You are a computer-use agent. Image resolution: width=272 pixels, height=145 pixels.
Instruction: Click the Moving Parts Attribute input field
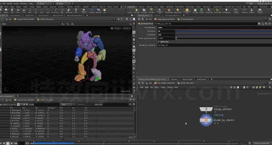pyautogui.click(x=215, y=45)
